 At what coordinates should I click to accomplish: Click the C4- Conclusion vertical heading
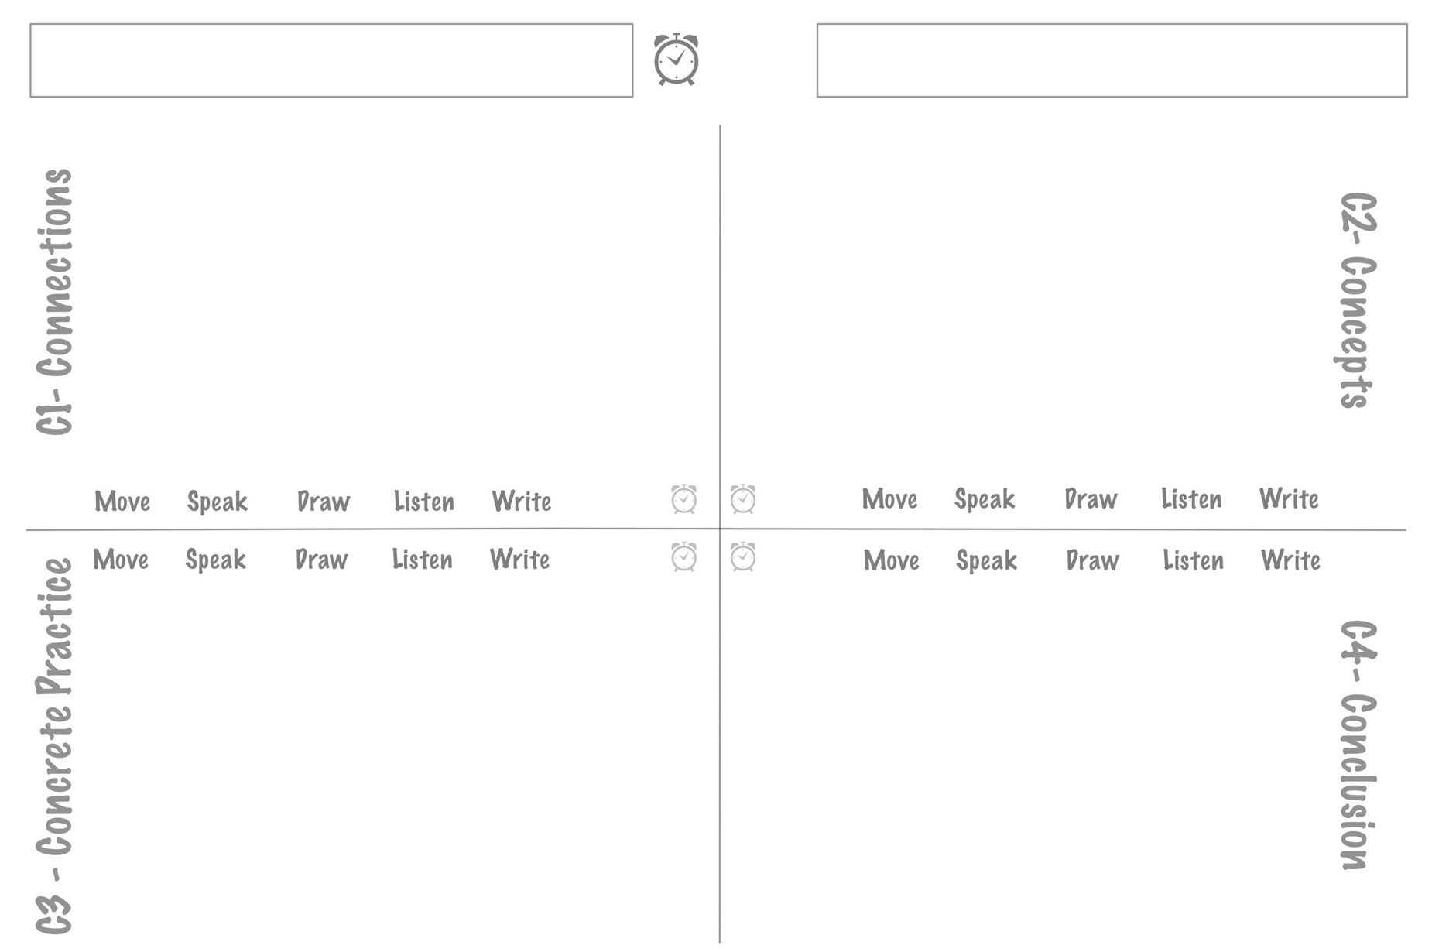(1358, 745)
